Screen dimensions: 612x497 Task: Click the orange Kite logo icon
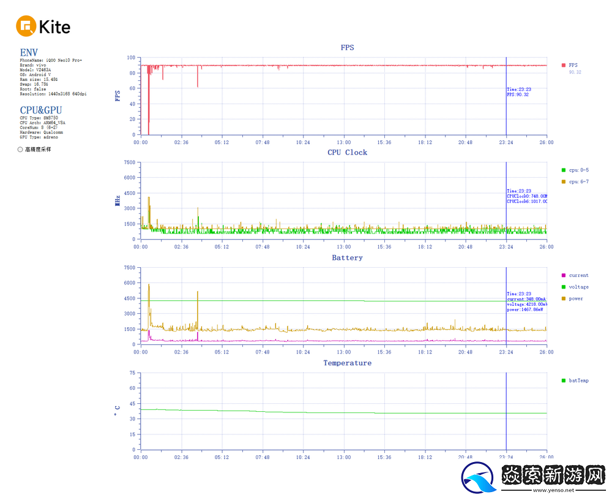(26, 26)
